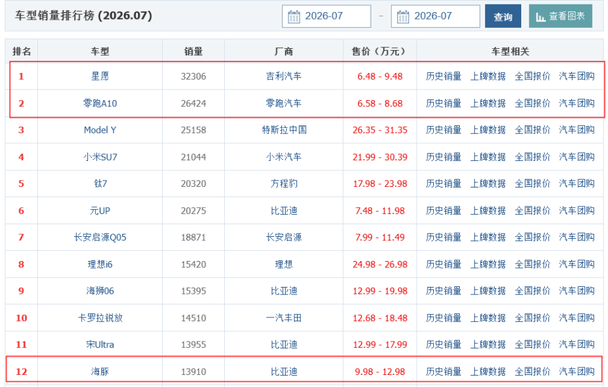Click sales figure 13910

click(194, 372)
